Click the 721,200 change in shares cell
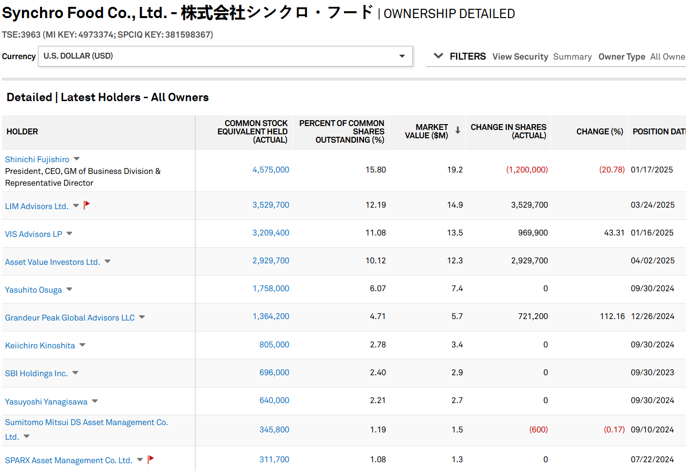The image size is (686, 471). coord(533,316)
